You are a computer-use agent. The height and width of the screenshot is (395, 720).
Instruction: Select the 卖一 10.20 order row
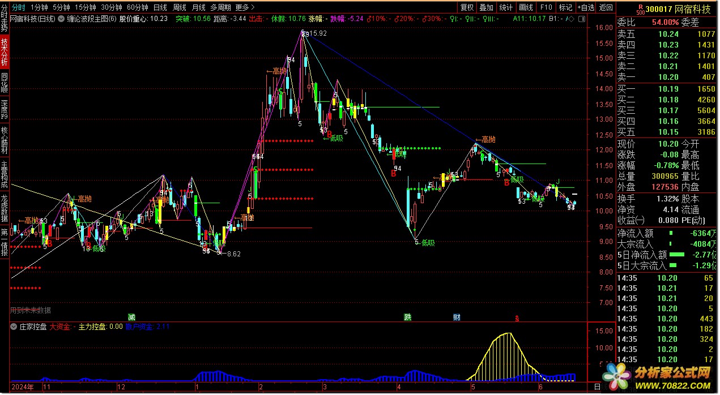pyautogui.click(x=667, y=77)
